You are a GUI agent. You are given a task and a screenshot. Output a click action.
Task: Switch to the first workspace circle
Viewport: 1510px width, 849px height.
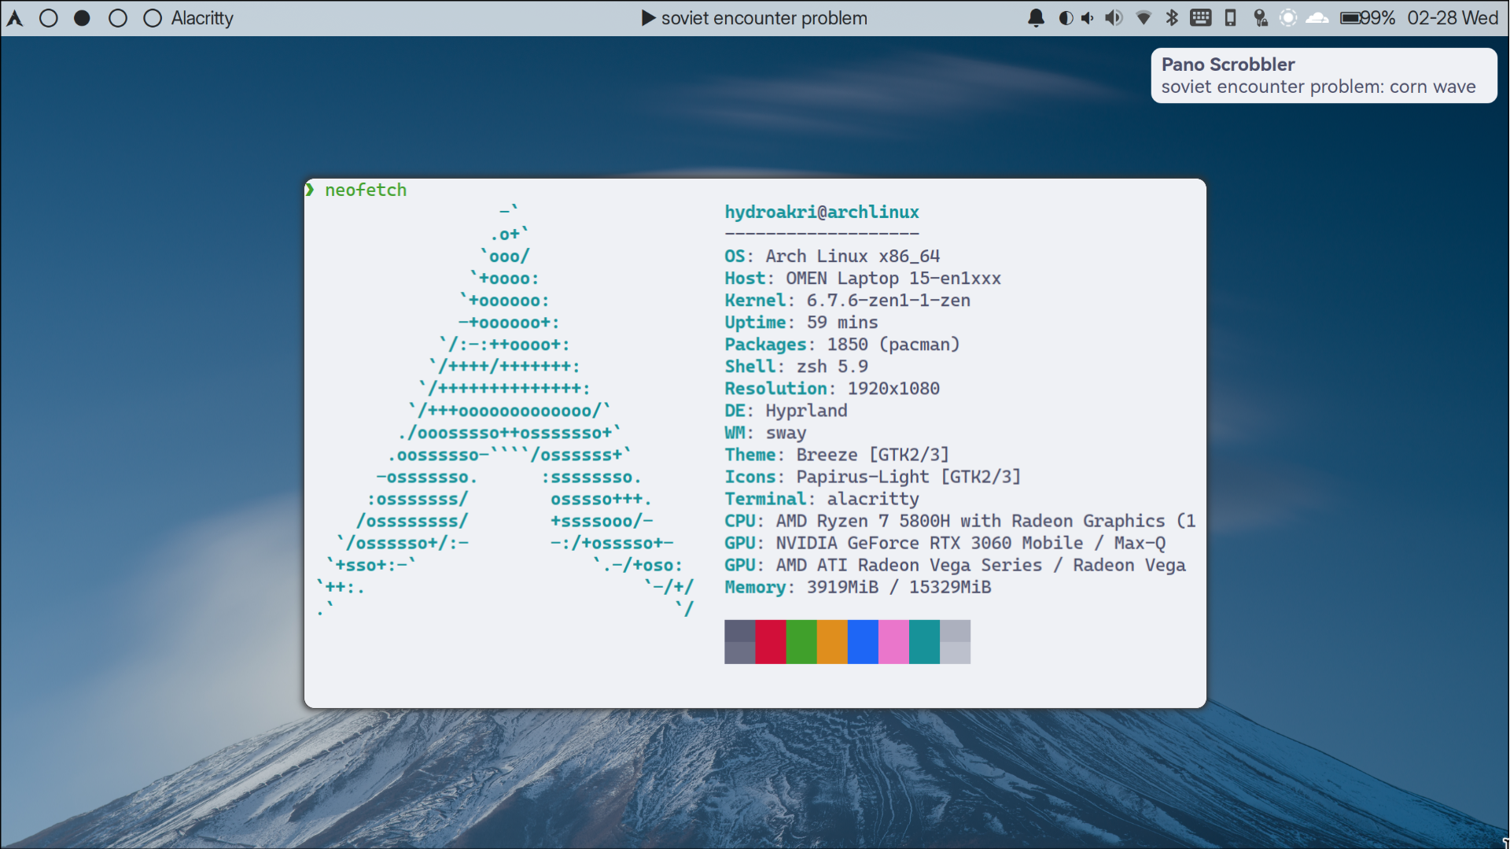(49, 18)
